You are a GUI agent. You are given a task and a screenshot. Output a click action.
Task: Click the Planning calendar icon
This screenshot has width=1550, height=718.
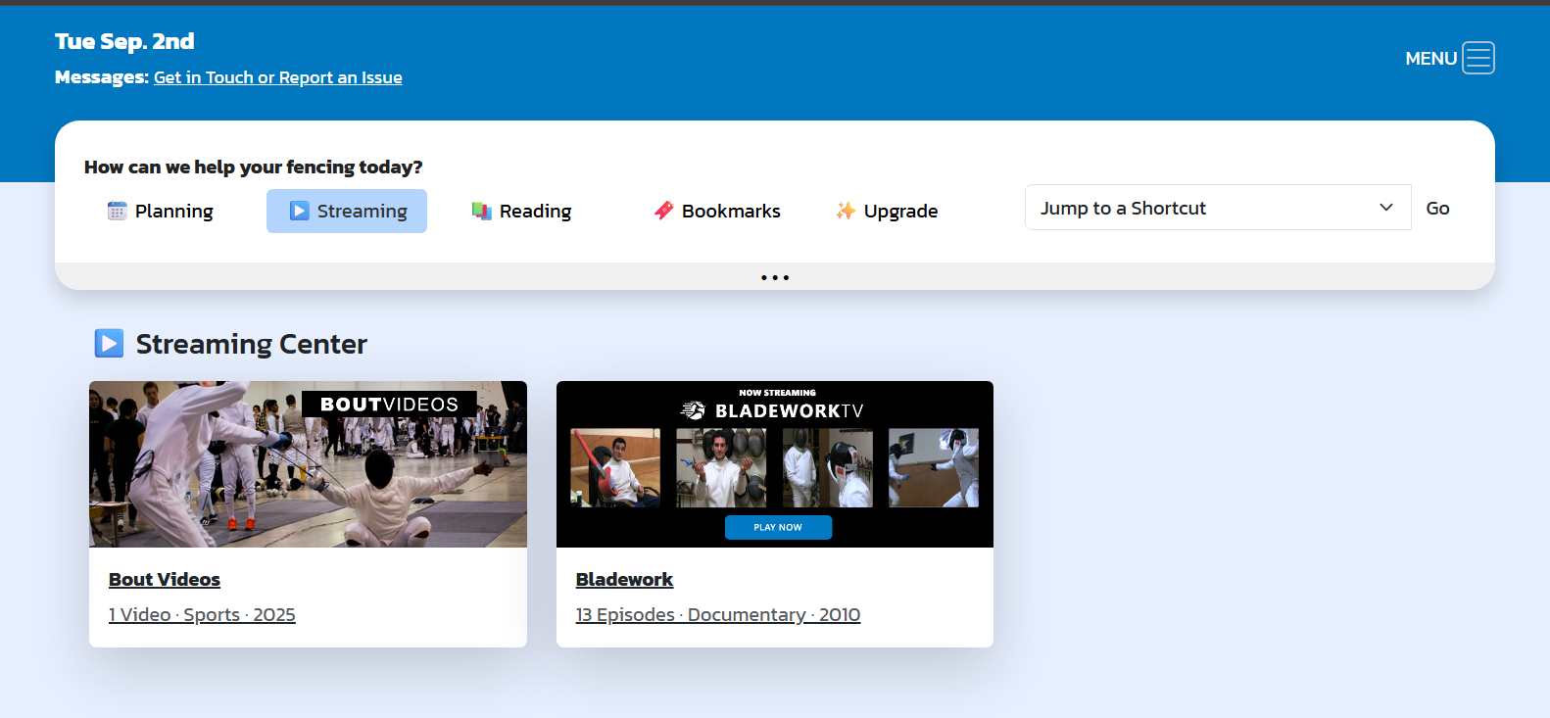[117, 211]
